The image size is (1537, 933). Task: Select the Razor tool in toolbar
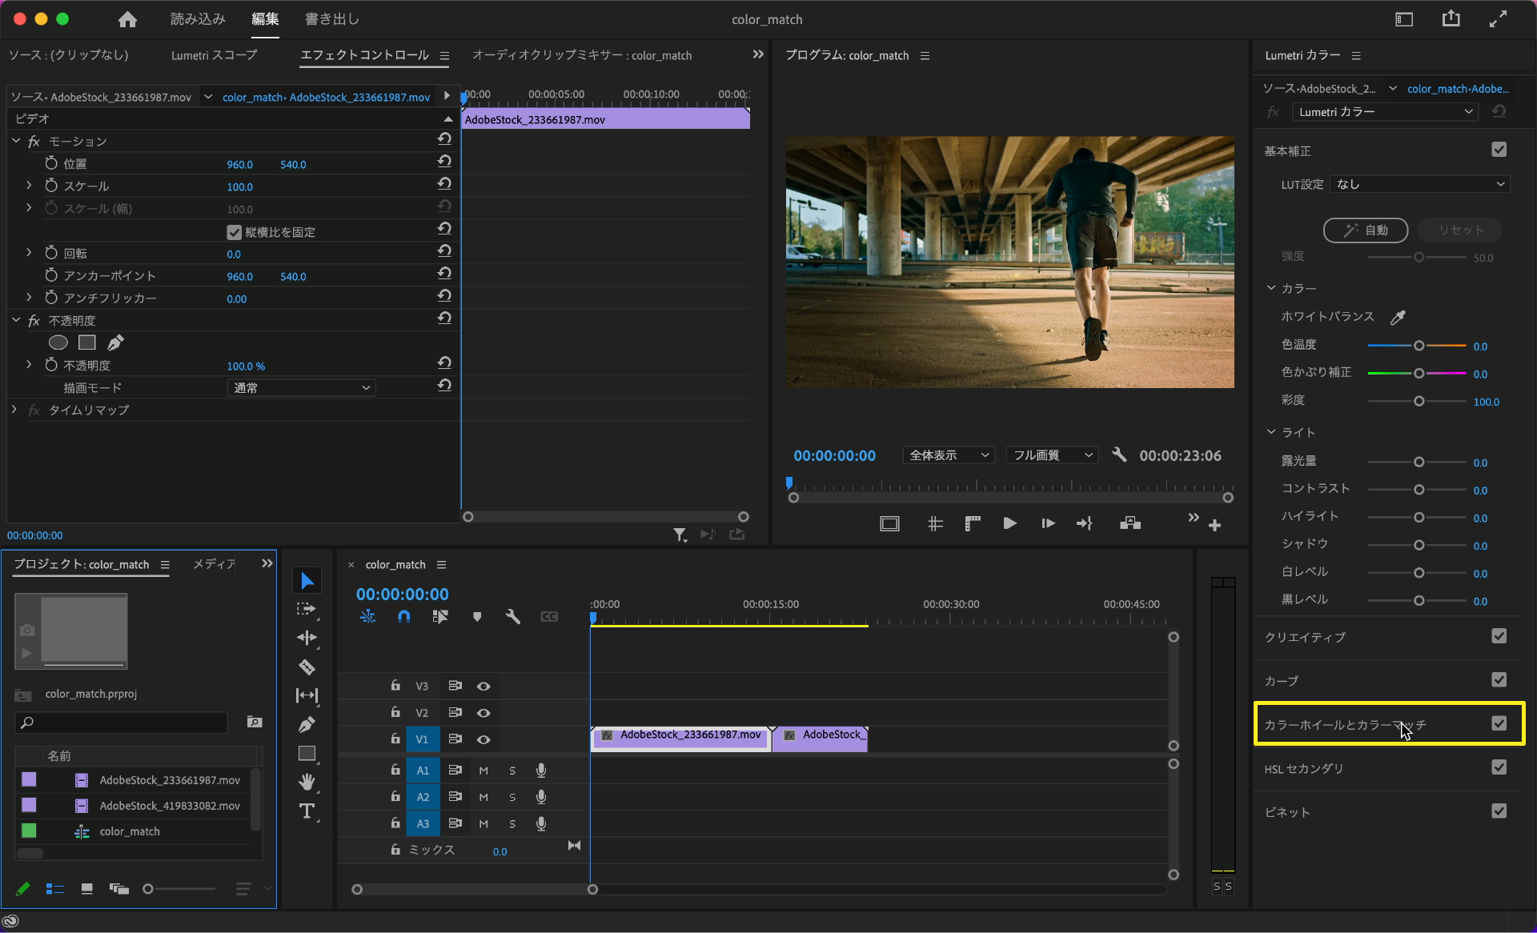click(307, 667)
